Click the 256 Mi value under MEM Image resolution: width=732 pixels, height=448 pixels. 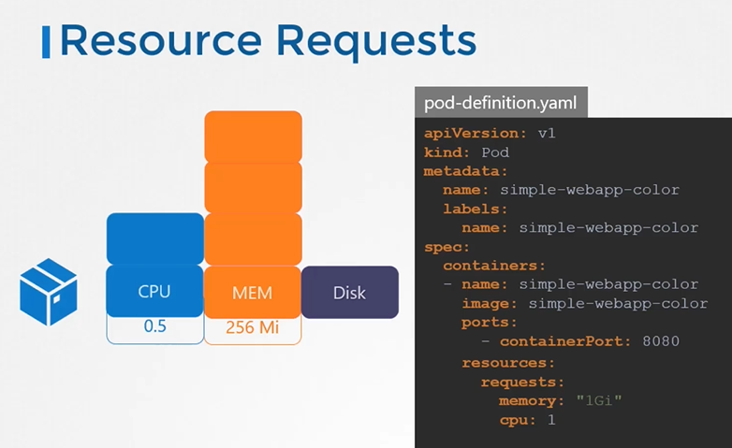[252, 329]
